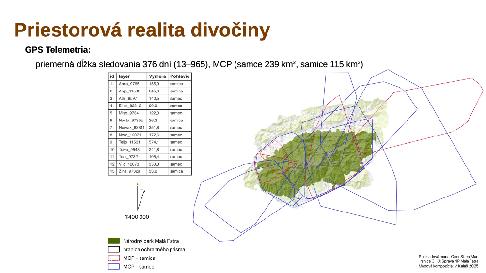This screenshot has height=273, width=486.
Task: Click the Vymera value '574,1'
Action: (x=154, y=142)
